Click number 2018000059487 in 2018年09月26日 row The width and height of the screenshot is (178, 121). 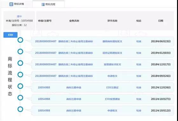click(46, 76)
